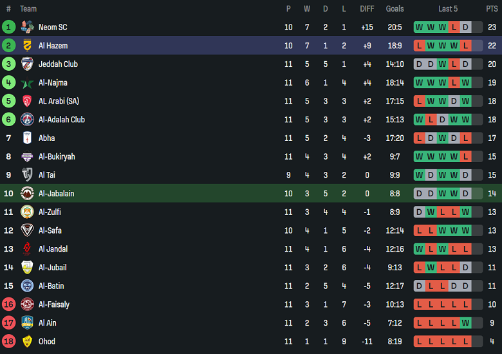Click the Al Hazem yellow crest icon
Screen dimensions: 502x354
(x=27, y=46)
